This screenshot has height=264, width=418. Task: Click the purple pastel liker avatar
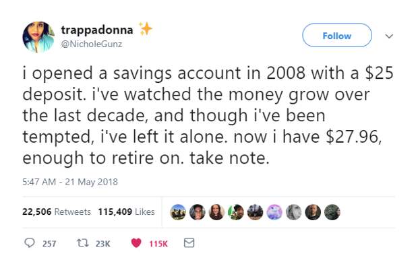click(x=274, y=212)
